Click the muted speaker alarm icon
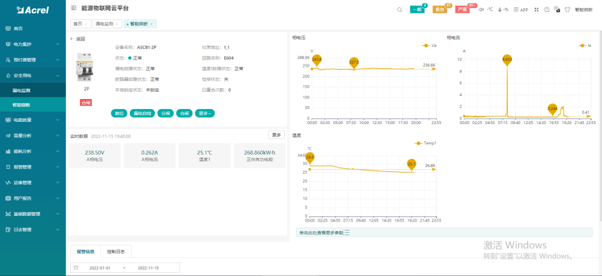602x276 pixels. pos(482,9)
